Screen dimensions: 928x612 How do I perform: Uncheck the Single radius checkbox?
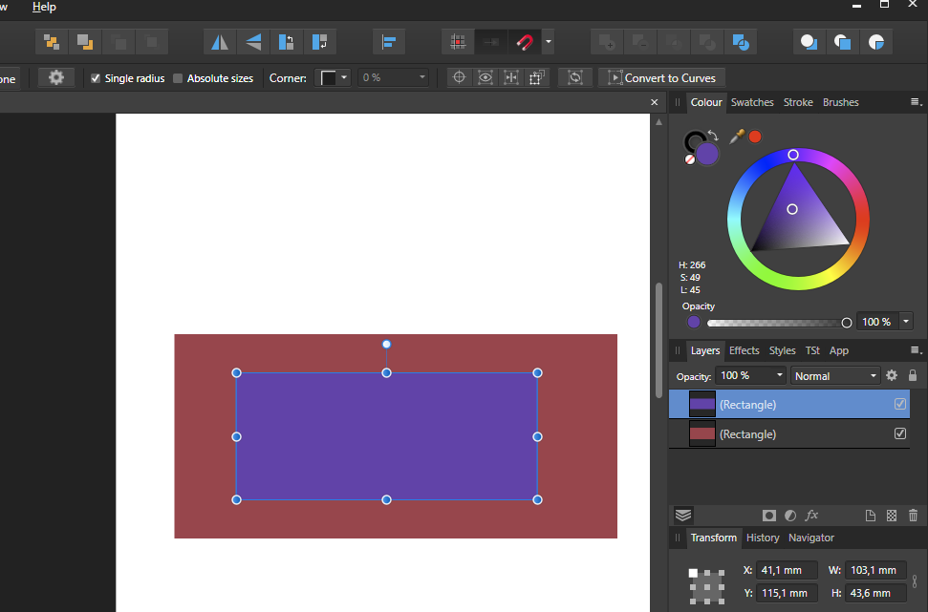(96, 78)
